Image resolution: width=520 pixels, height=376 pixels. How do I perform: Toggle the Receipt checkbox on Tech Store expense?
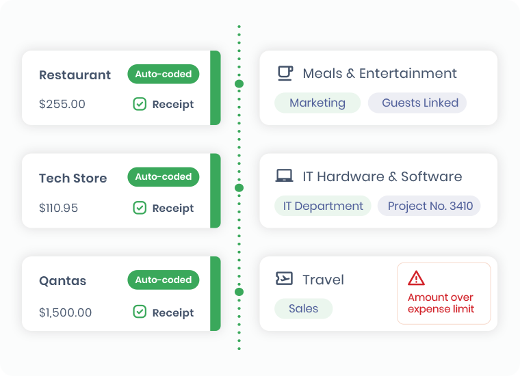[x=140, y=208]
